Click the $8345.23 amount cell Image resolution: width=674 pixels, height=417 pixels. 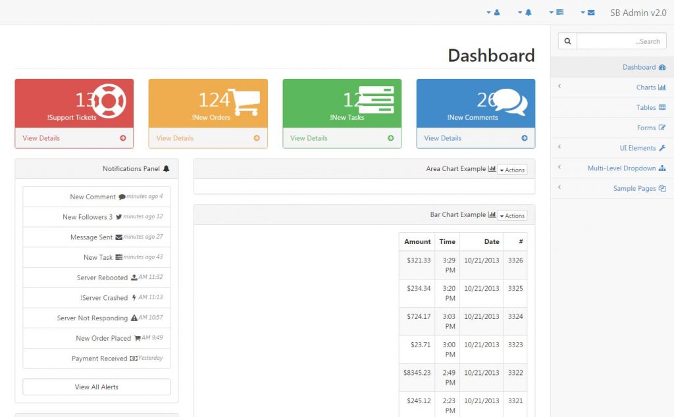coord(417,377)
